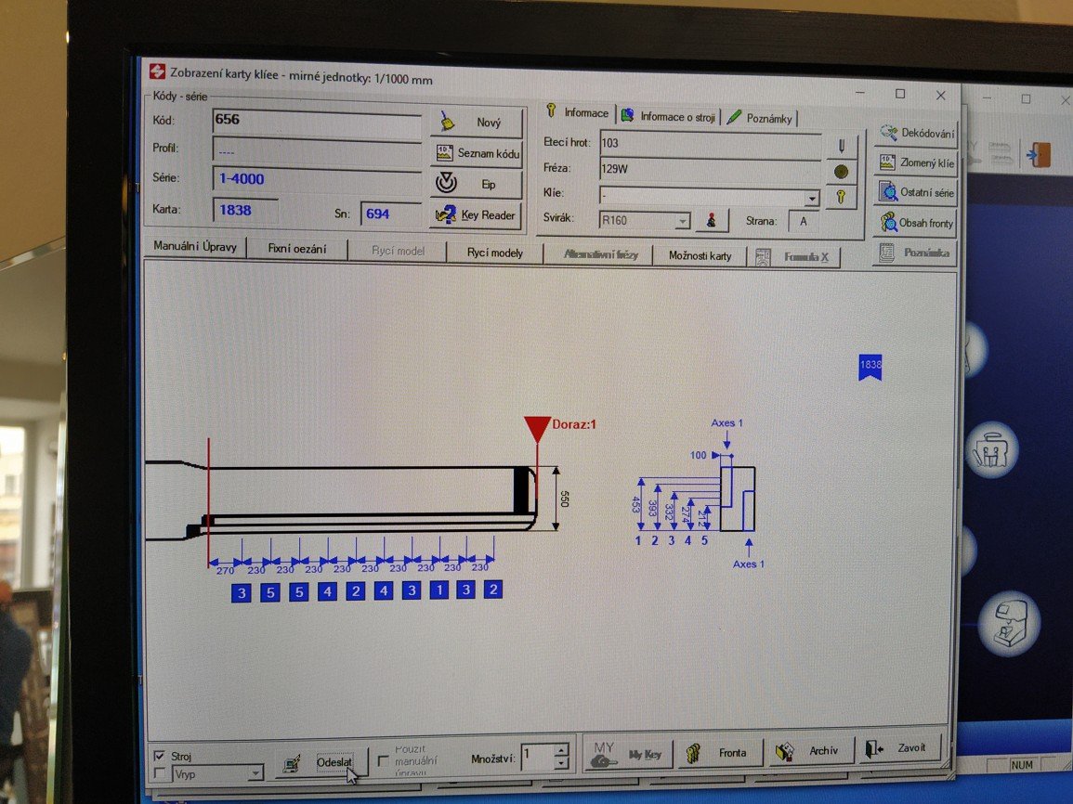Open the Archiv archive
Image resolution: width=1073 pixels, height=804 pixels.
(811, 751)
